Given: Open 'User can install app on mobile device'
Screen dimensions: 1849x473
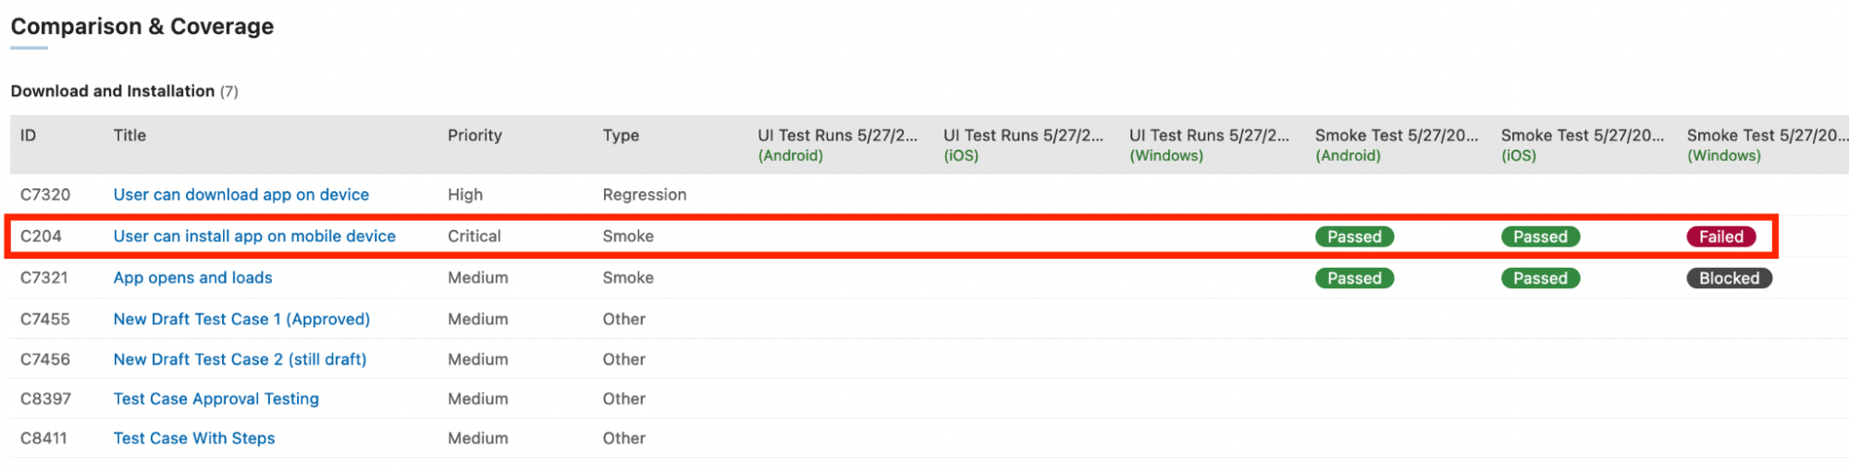Looking at the screenshot, I should click(254, 236).
